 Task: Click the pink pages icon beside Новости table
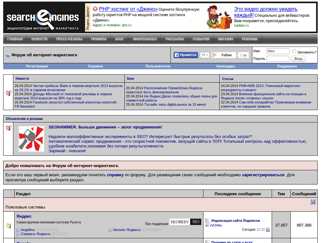coord(8,93)
